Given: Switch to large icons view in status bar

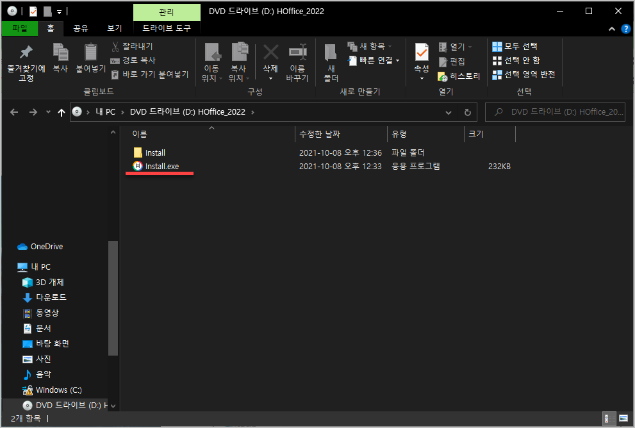Looking at the screenshot, I should click(x=623, y=418).
